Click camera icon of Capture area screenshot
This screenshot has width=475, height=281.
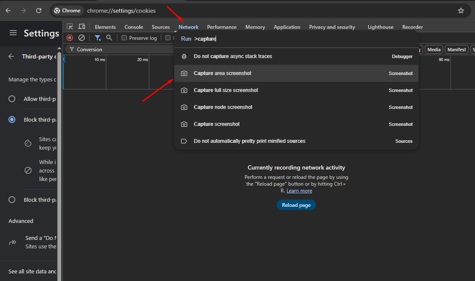click(x=184, y=73)
